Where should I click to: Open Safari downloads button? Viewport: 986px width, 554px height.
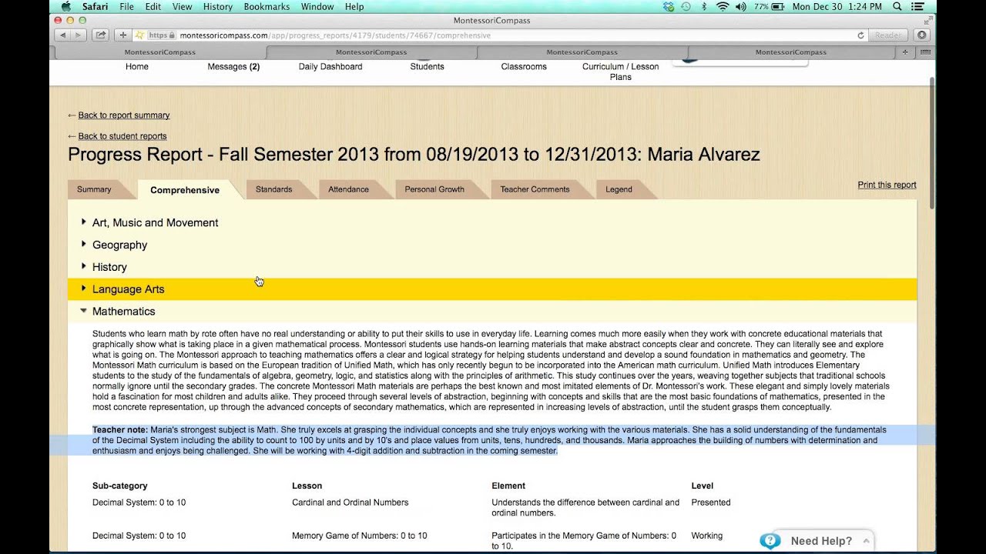(x=921, y=35)
